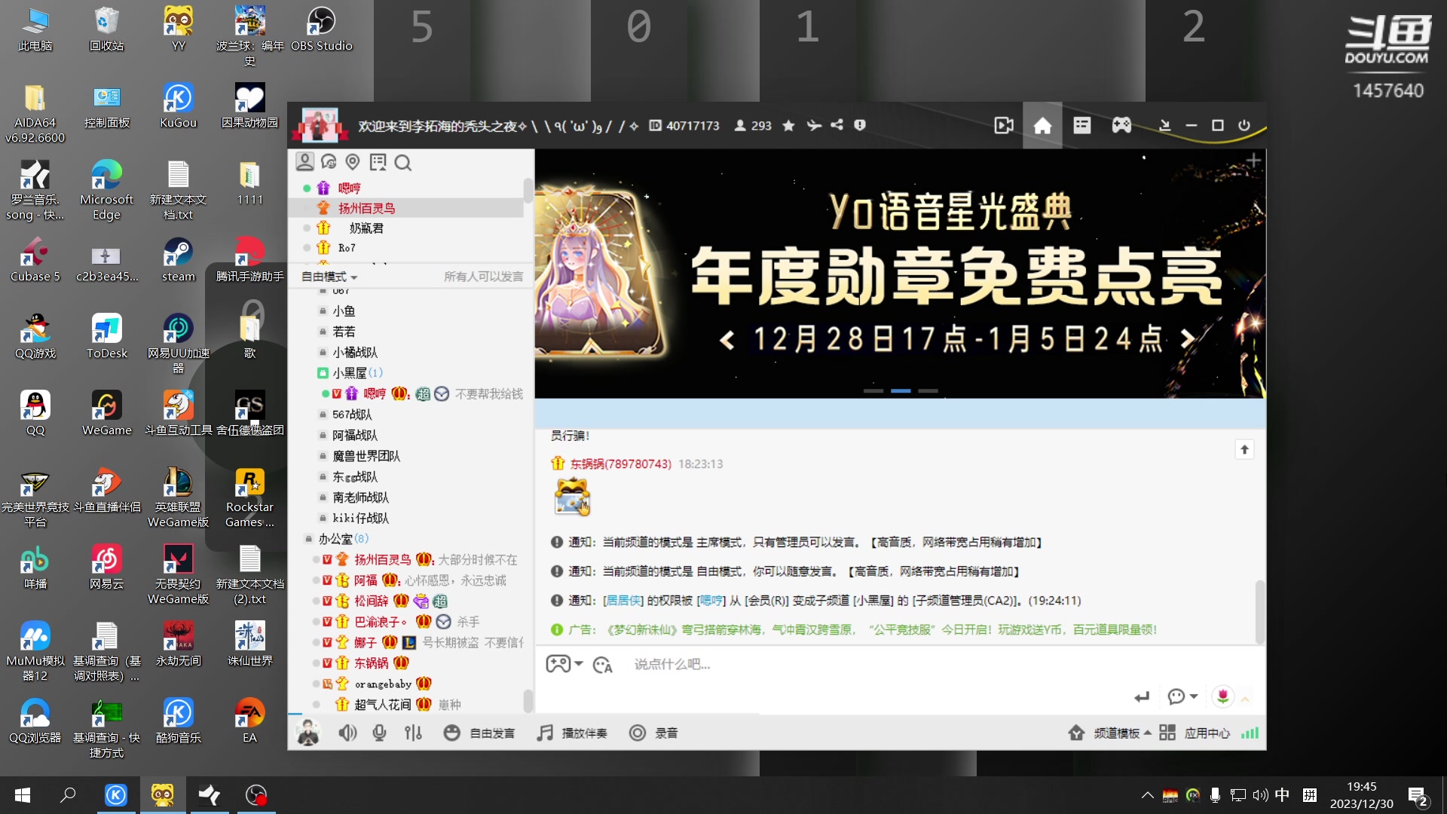The image size is (1447, 814).
Task: Select the member list icon in sidebar
Action: (304, 162)
